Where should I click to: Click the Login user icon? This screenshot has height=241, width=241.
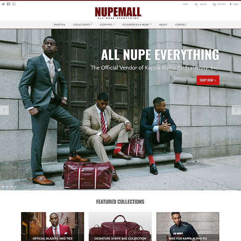pyautogui.click(x=231, y=4)
